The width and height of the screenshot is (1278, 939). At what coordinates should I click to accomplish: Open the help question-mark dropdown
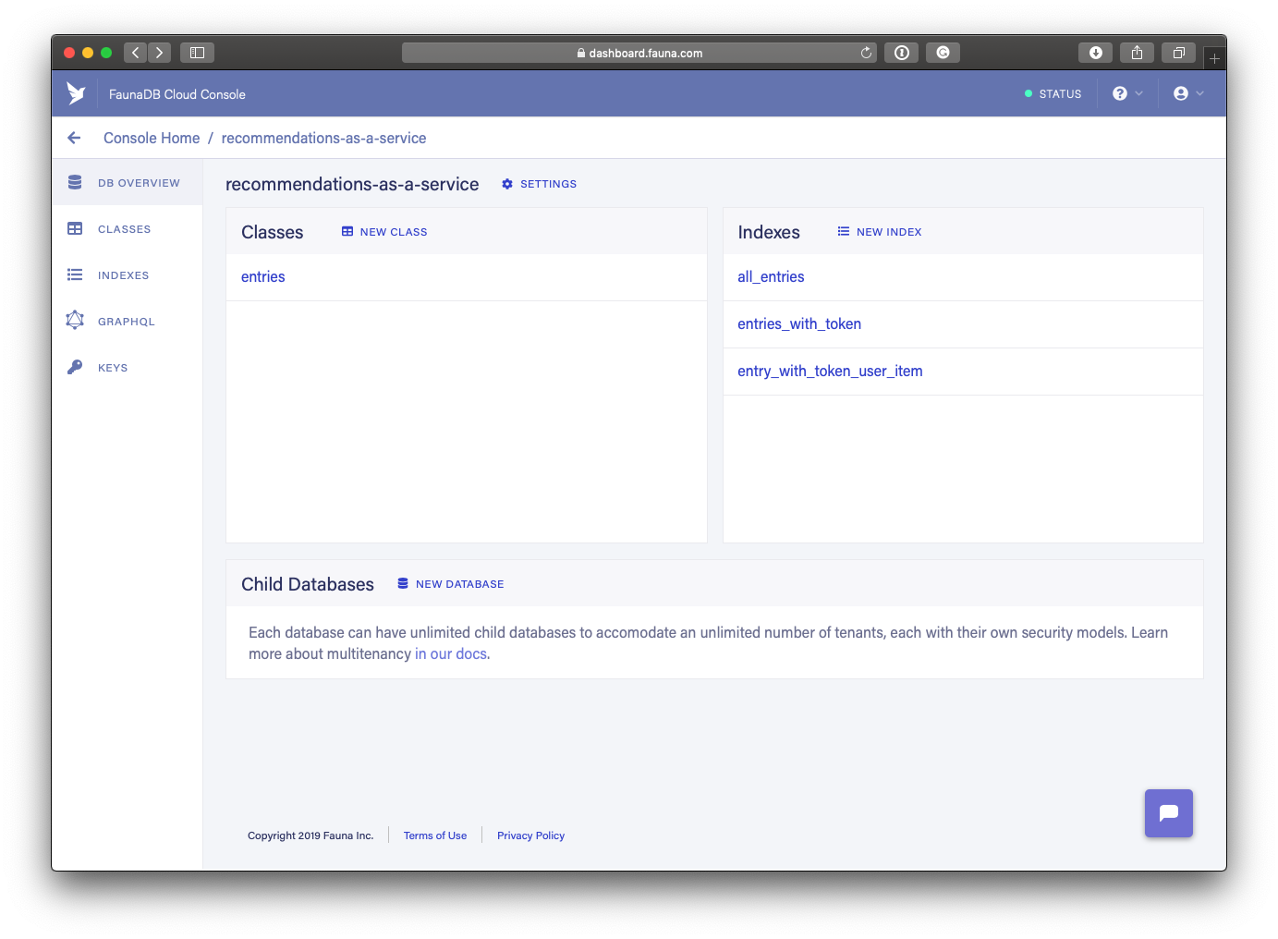pyautogui.click(x=1121, y=93)
